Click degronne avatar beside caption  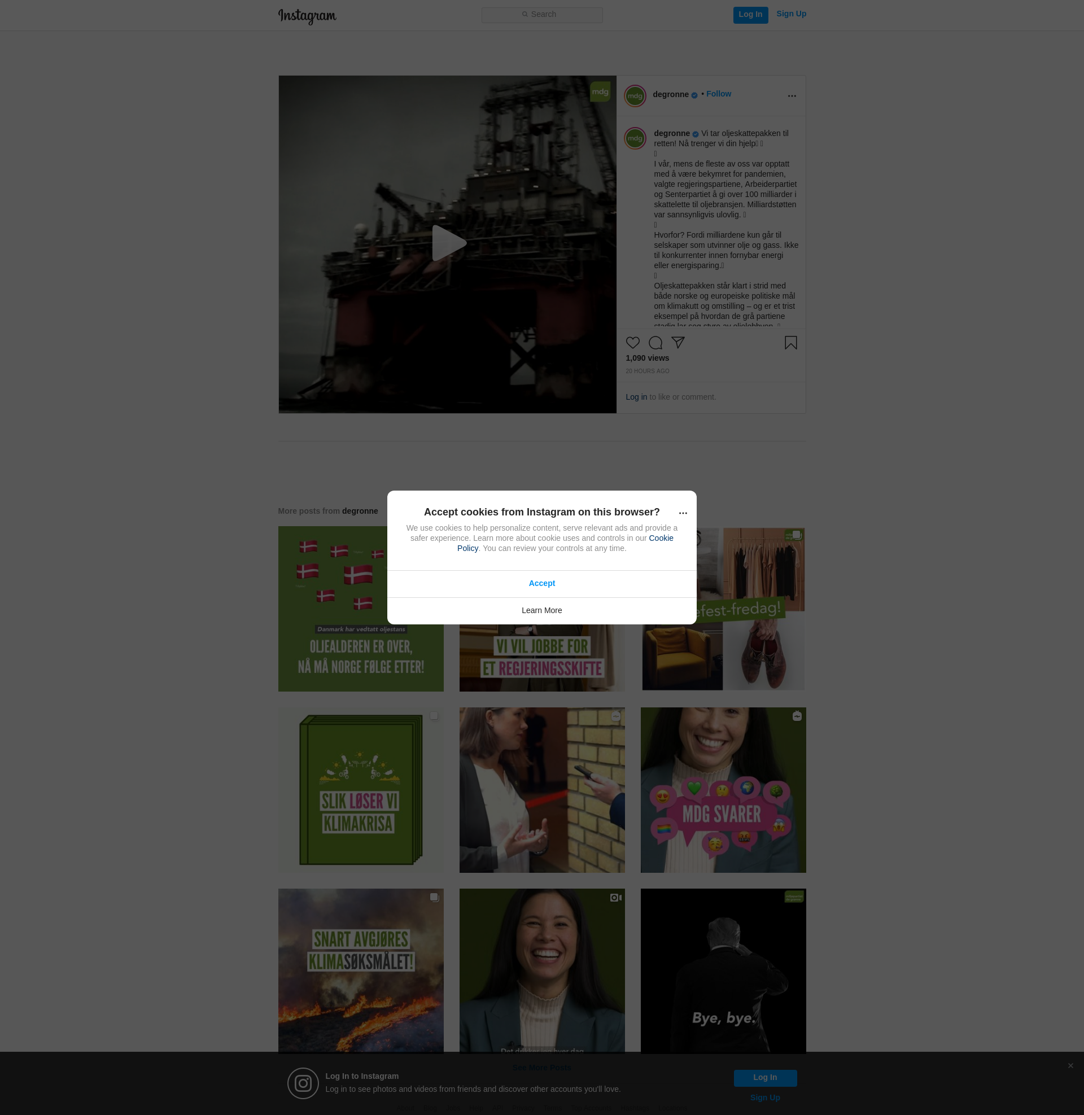[x=635, y=138]
